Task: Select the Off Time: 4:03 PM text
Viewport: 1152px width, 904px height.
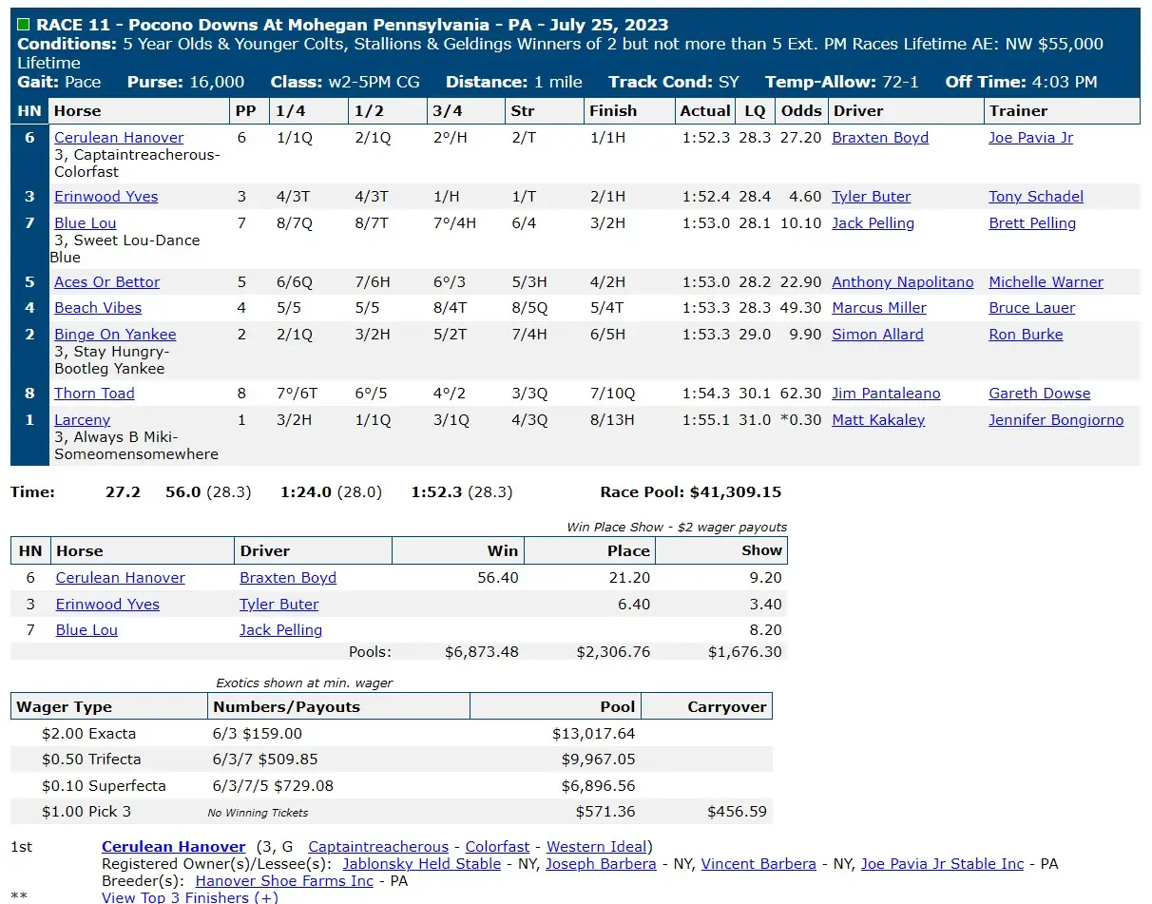Action: pos(1021,82)
